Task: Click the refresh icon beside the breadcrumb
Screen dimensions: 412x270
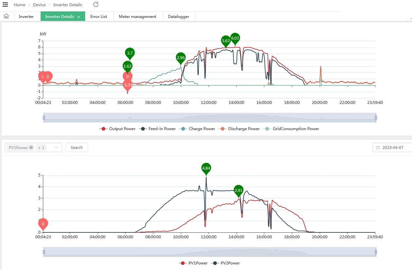Action: 96,5
